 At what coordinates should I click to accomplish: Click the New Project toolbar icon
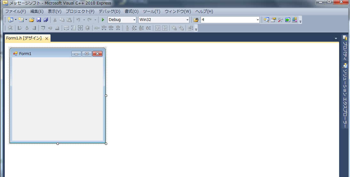(10, 20)
